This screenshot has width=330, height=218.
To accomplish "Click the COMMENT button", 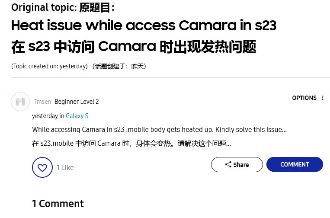I will point(295,164).
